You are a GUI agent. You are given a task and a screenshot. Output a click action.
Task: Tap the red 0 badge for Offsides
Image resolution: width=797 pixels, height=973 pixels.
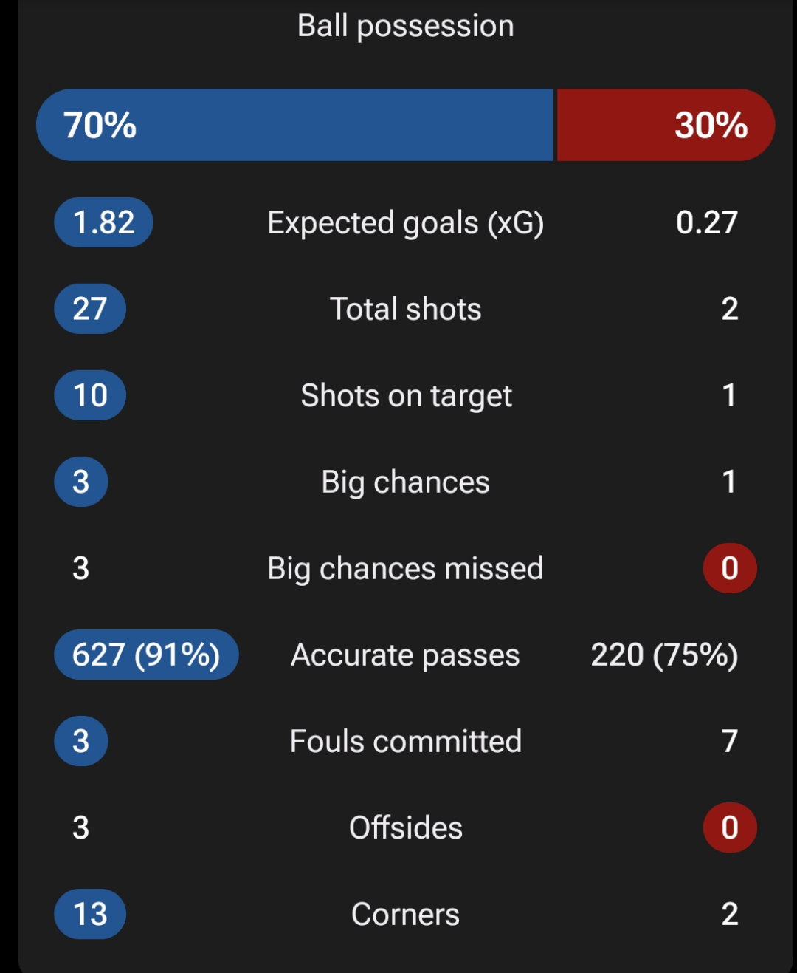[729, 827]
